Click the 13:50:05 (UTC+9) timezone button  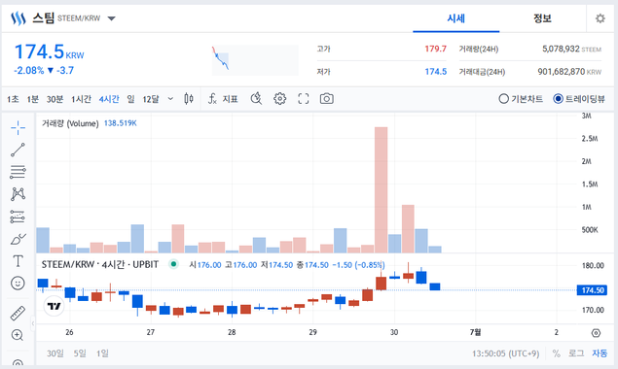click(x=506, y=353)
